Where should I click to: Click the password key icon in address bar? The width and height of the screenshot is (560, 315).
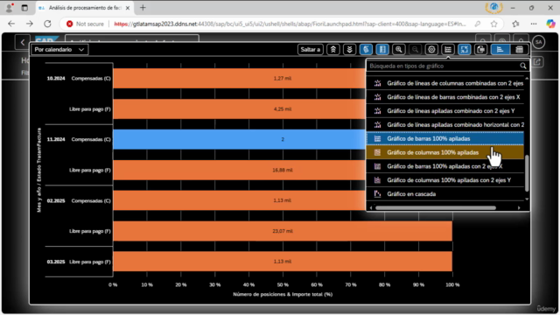pyautogui.click(x=477, y=24)
